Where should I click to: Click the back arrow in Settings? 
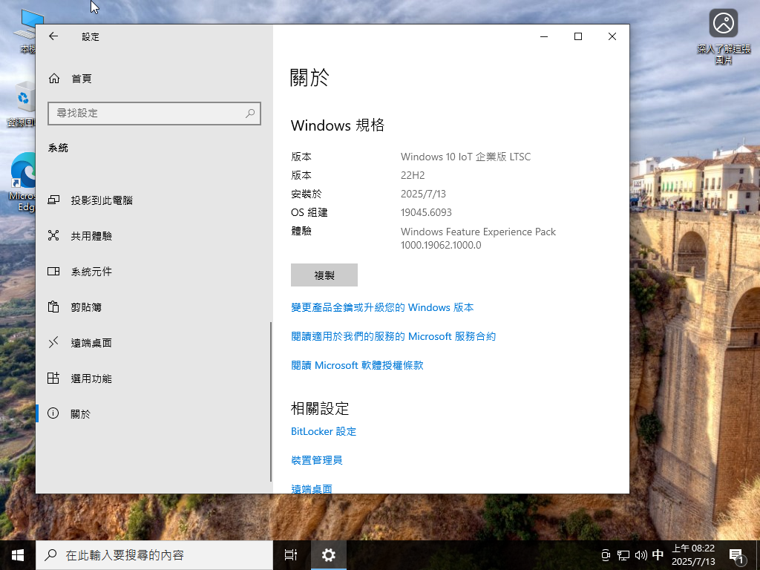[x=53, y=36]
